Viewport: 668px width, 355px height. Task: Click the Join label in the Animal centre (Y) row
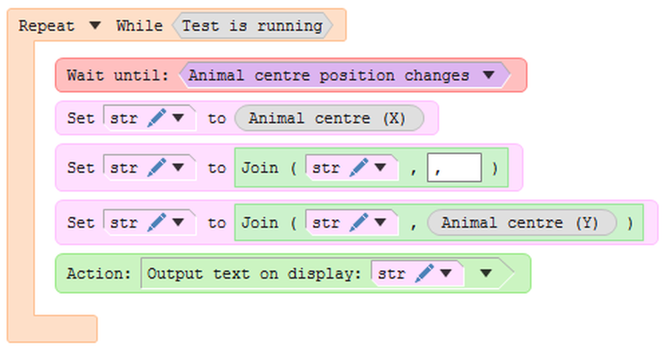[259, 222]
